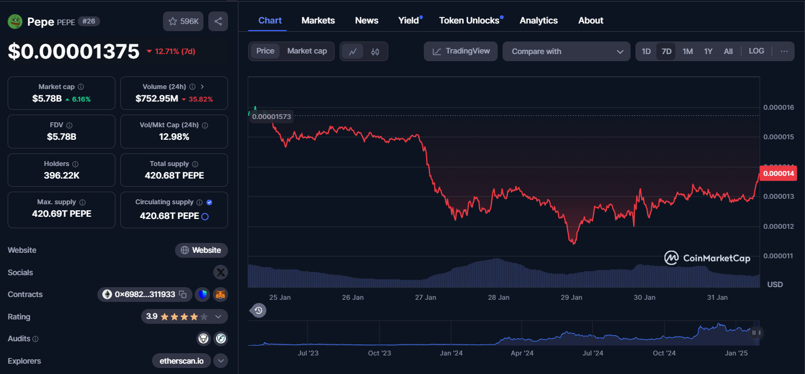This screenshot has width=805, height=374.
Task: Open the blue shield wallet icon
Action: click(202, 295)
